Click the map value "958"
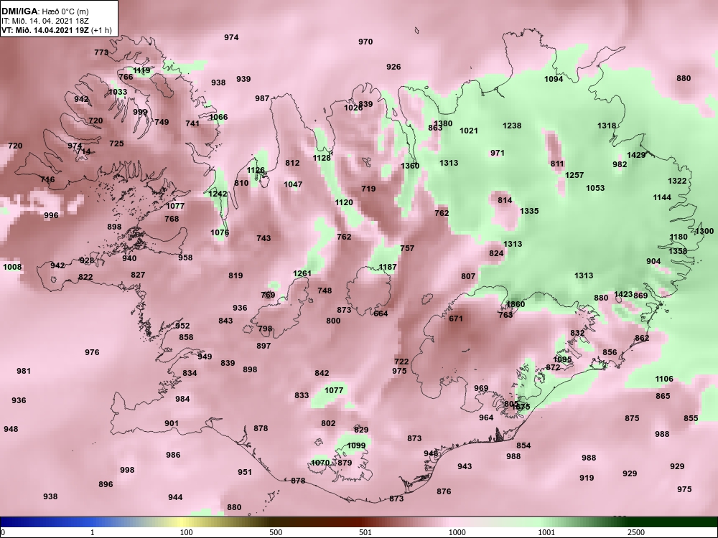Screen dimensions: 718x538 (x=185, y=257)
